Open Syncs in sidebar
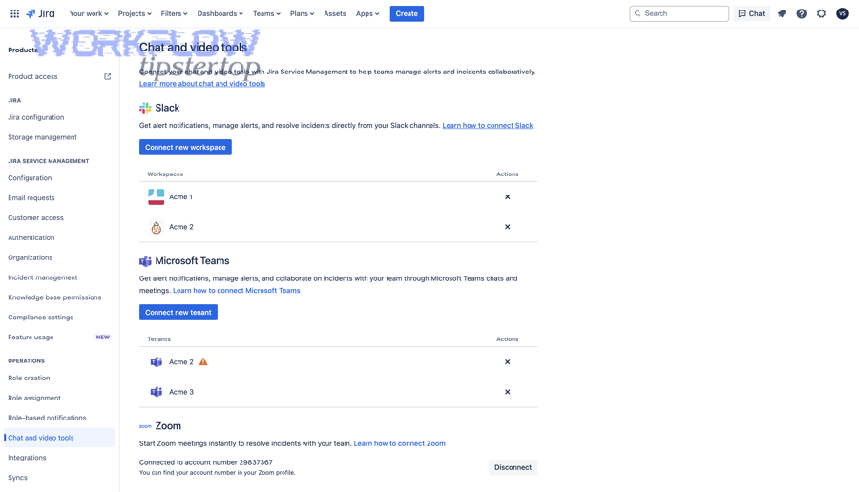859x492 pixels. tap(17, 478)
